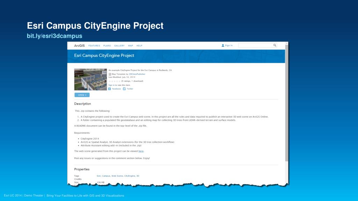Image resolution: width=358 pixels, height=201 pixels.
Task: Share via the Twitter text link
Action: [130, 89]
